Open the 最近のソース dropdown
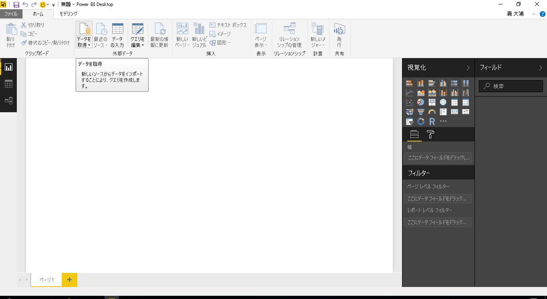547x299 pixels. pyautogui.click(x=101, y=35)
